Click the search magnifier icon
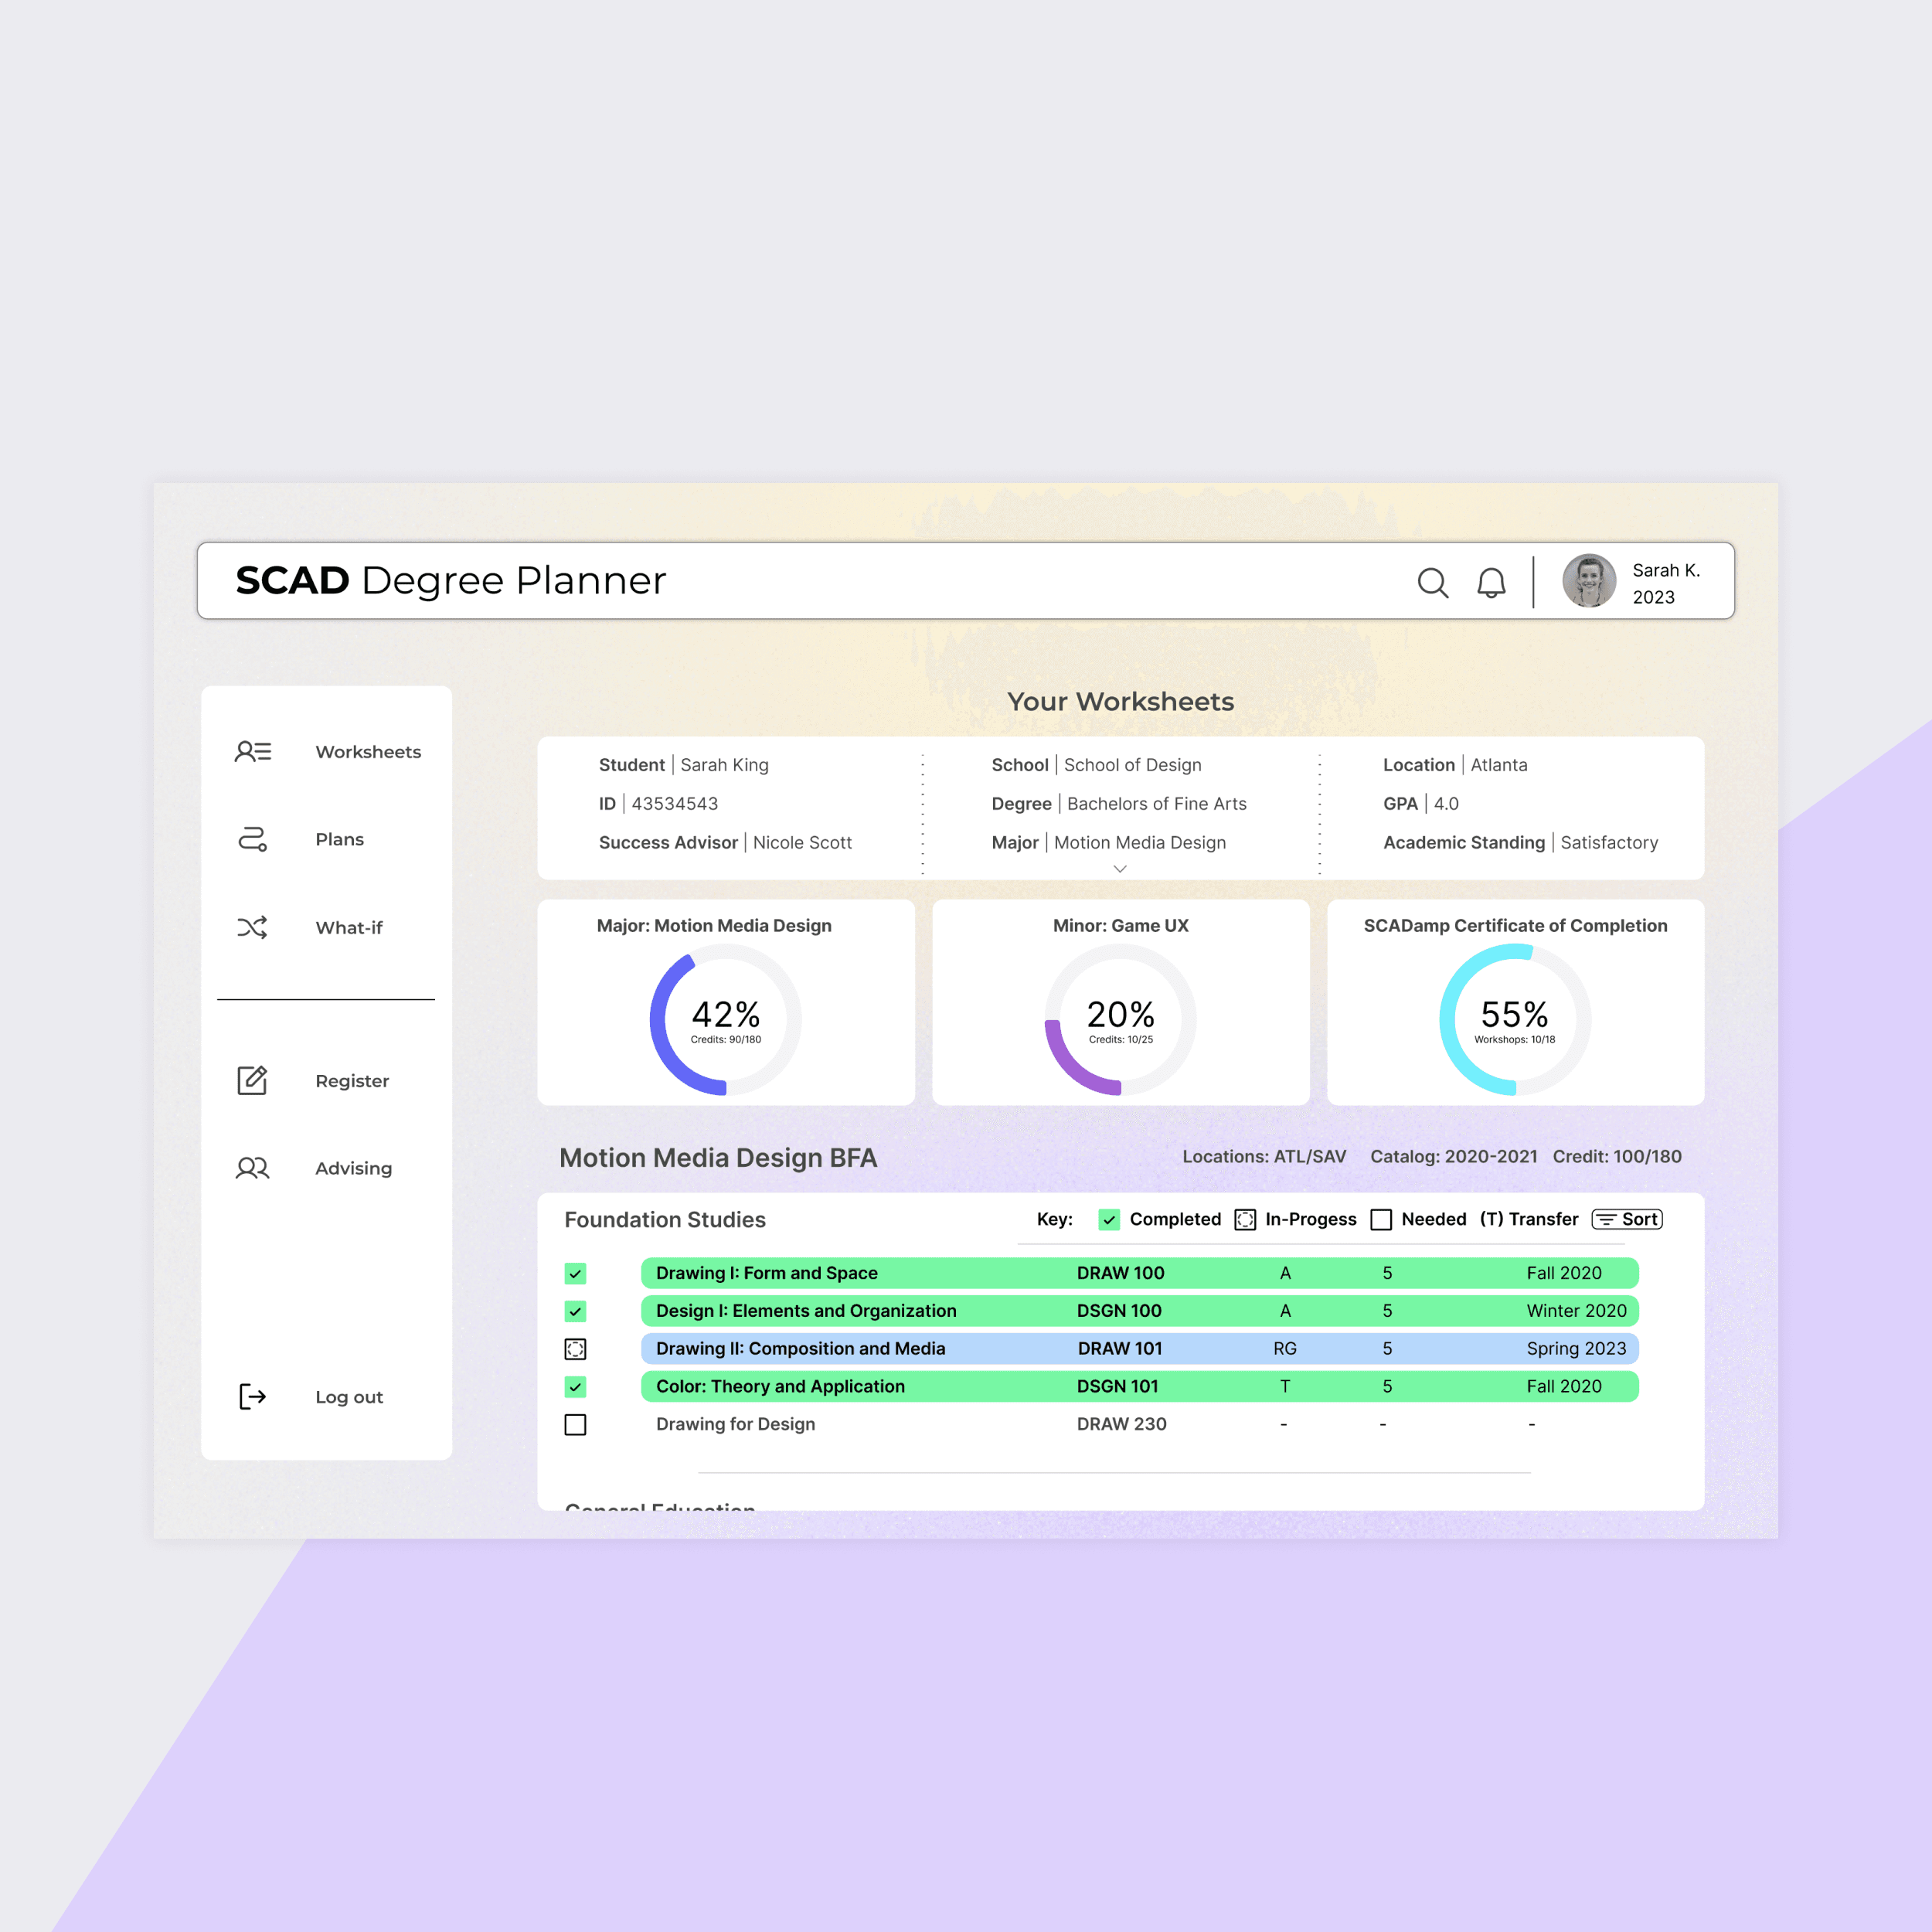Viewport: 1932px width, 1932px height. pyautogui.click(x=1433, y=582)
